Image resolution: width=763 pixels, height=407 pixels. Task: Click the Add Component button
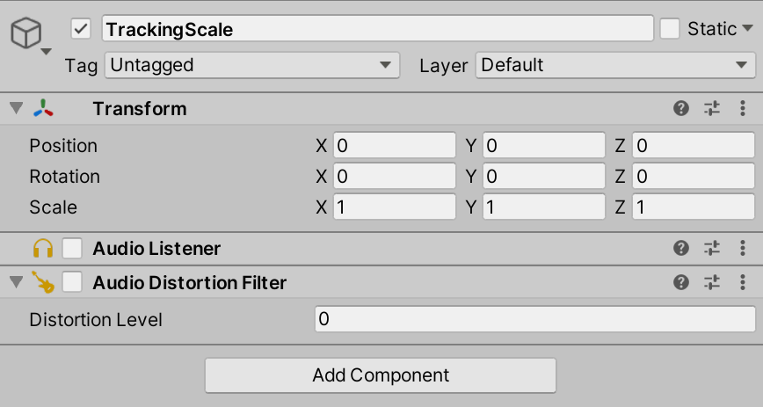click(381, 375)
